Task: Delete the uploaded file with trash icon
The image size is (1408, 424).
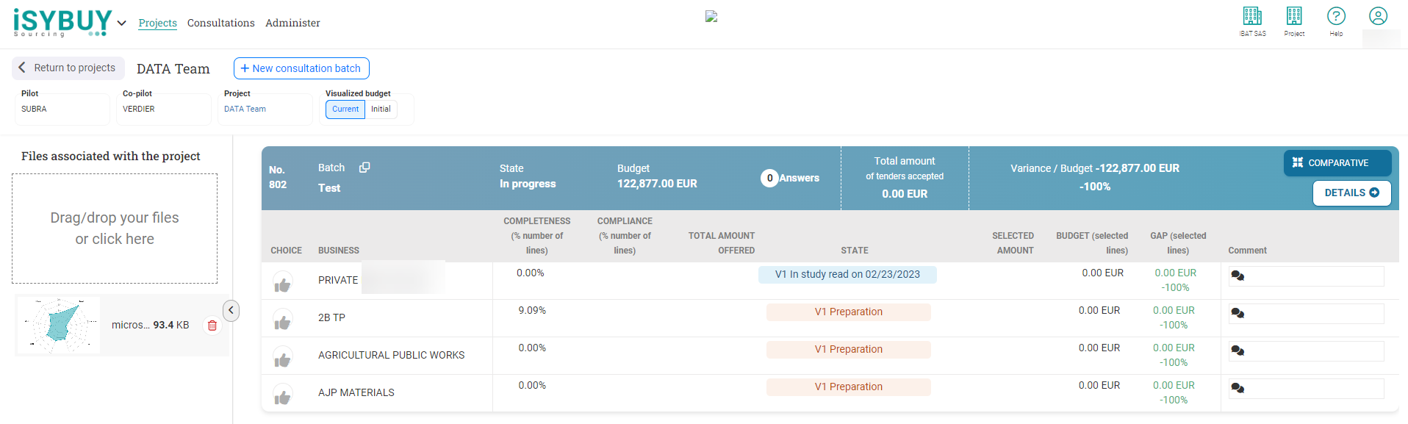Action: (212, 326)
